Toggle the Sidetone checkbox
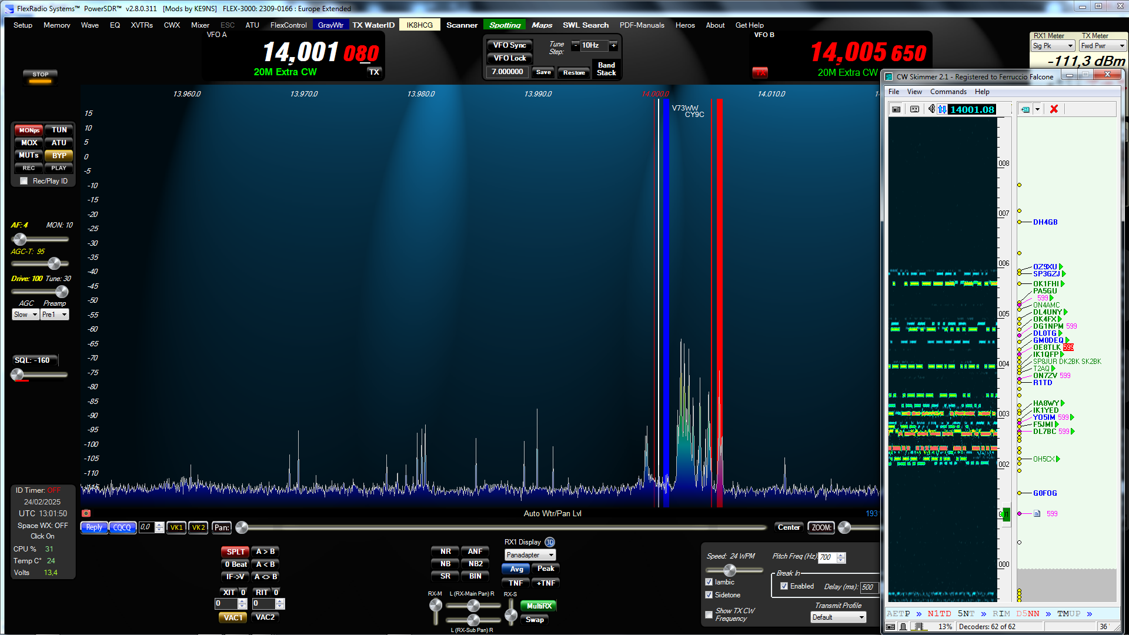1129x635 pixels. (709, 595)
